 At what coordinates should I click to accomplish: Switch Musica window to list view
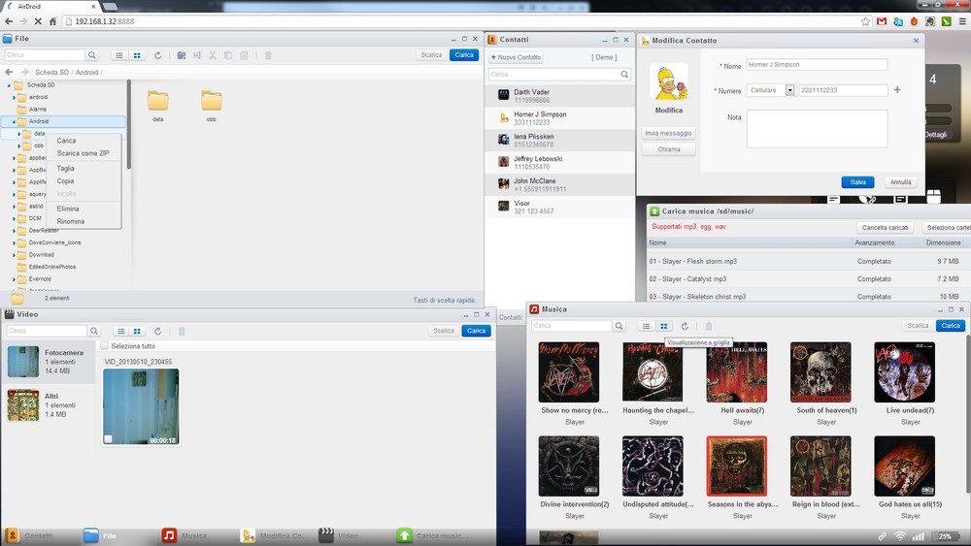pyautogui.click(x=646, y=326)
